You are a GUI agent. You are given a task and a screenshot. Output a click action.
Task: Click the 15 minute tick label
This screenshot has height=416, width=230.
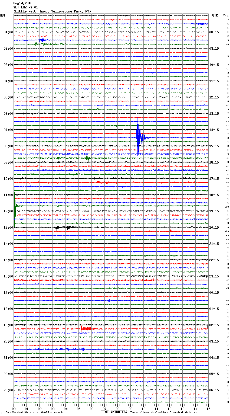point(208,409)
